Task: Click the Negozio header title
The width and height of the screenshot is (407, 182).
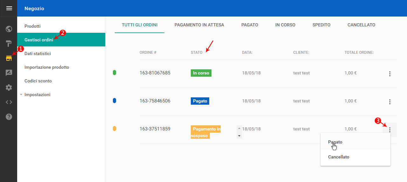Action: 34,9
